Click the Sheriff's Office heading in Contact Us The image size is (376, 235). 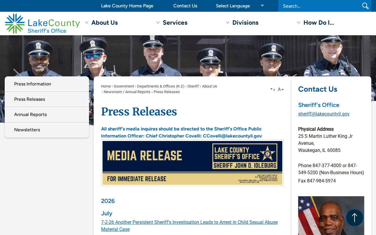click(x=319, y=105)
